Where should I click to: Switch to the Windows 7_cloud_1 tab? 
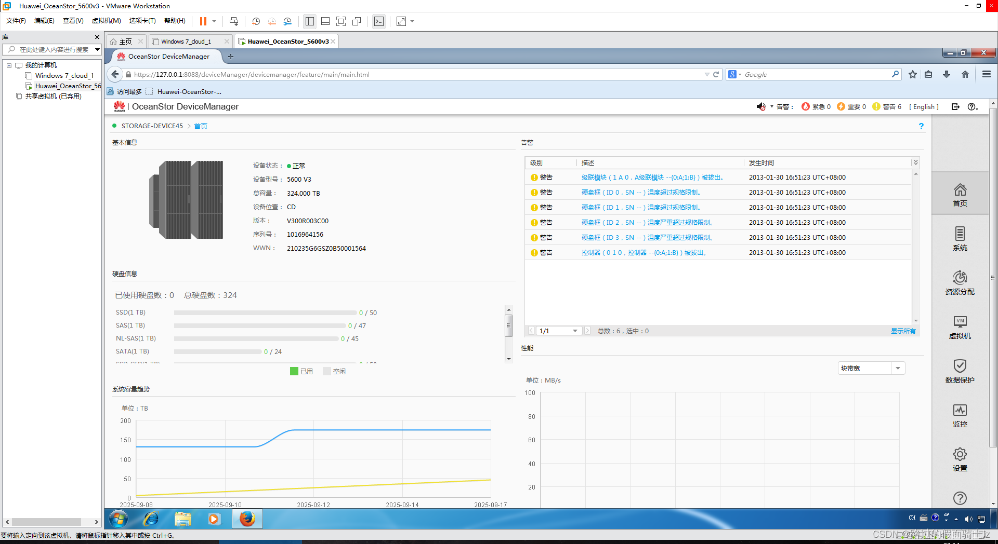click(186, 42)
